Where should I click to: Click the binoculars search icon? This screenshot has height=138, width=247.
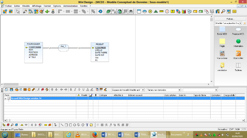131,12
